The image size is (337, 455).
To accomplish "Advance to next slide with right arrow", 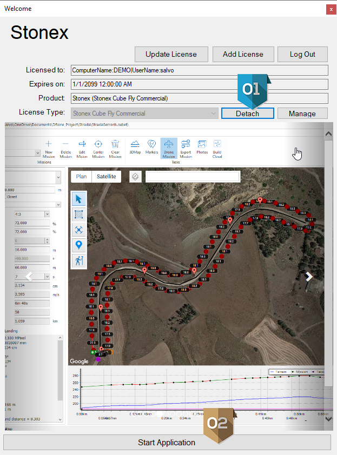I will tap(309, 277).
